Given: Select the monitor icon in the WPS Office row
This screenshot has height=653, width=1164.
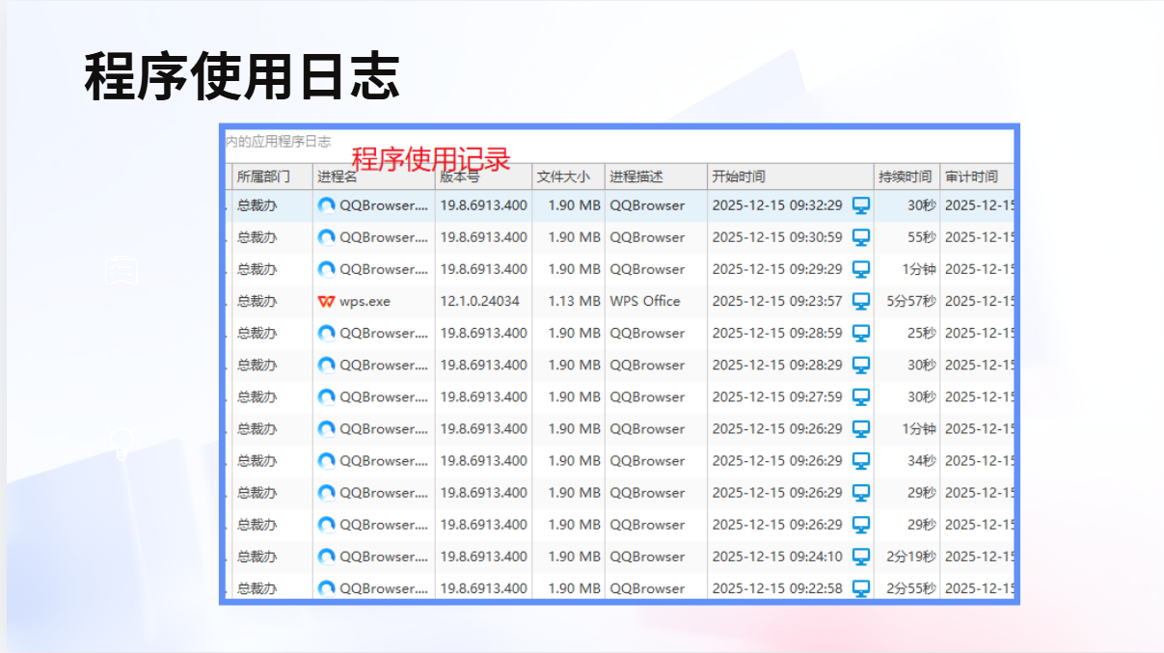Looking at the screenshot, I should coord(861,301).
